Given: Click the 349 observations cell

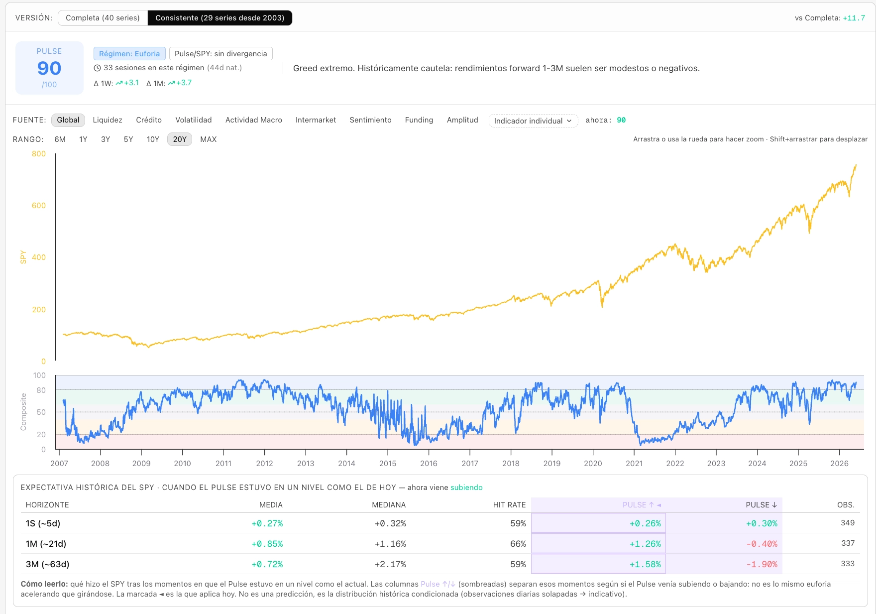Looking at the screenshot, I should click(848, 523).
